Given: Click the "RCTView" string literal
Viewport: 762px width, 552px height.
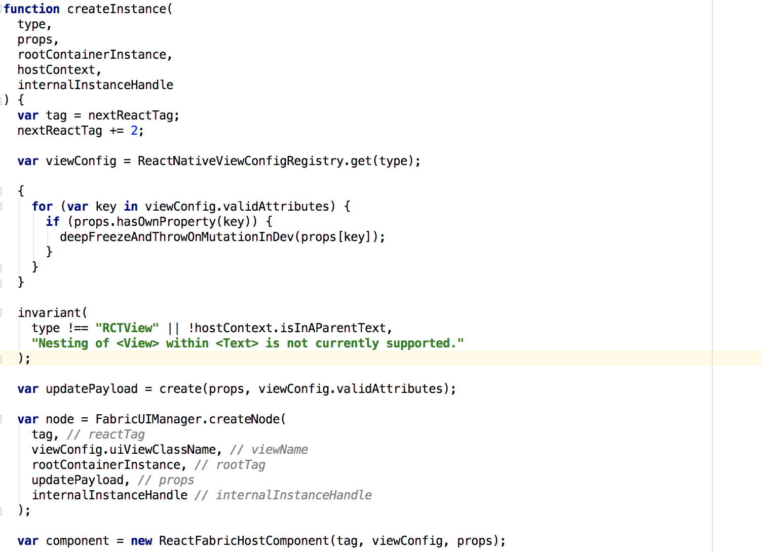Looking at the screenshot, I should pyautogui.click(x=127, y=328).
